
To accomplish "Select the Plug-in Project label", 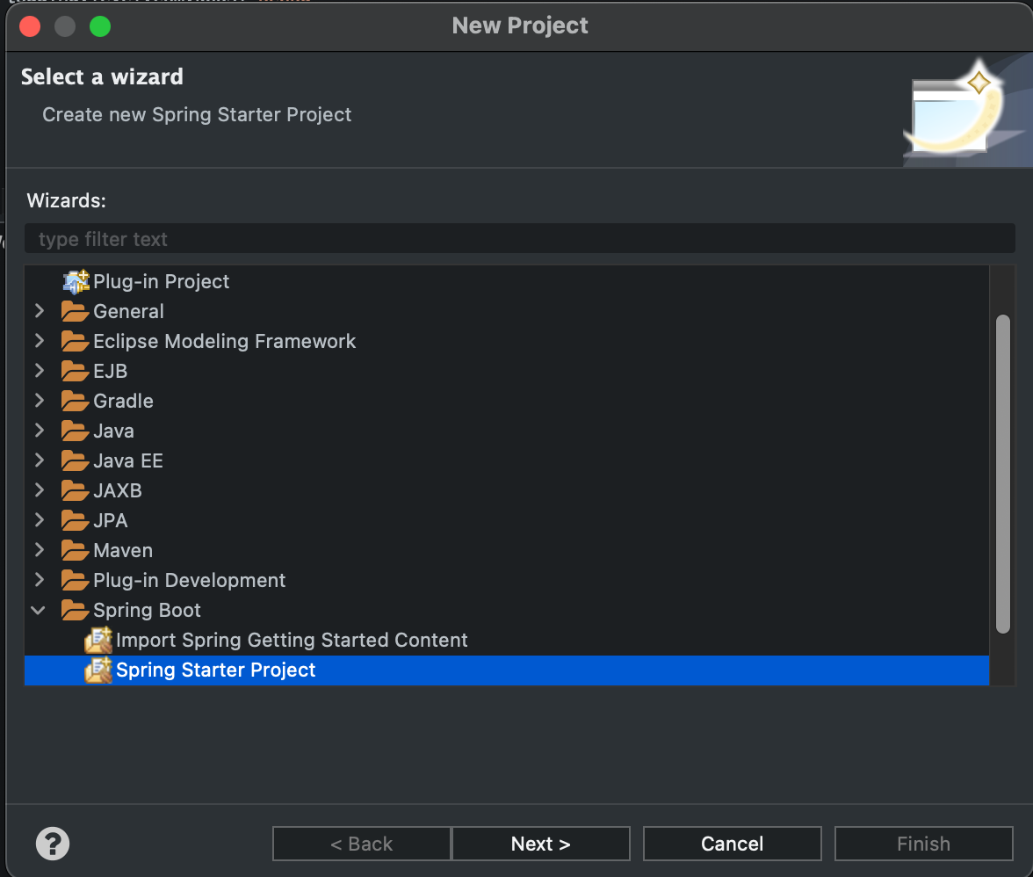I will [x=162, y=281].
